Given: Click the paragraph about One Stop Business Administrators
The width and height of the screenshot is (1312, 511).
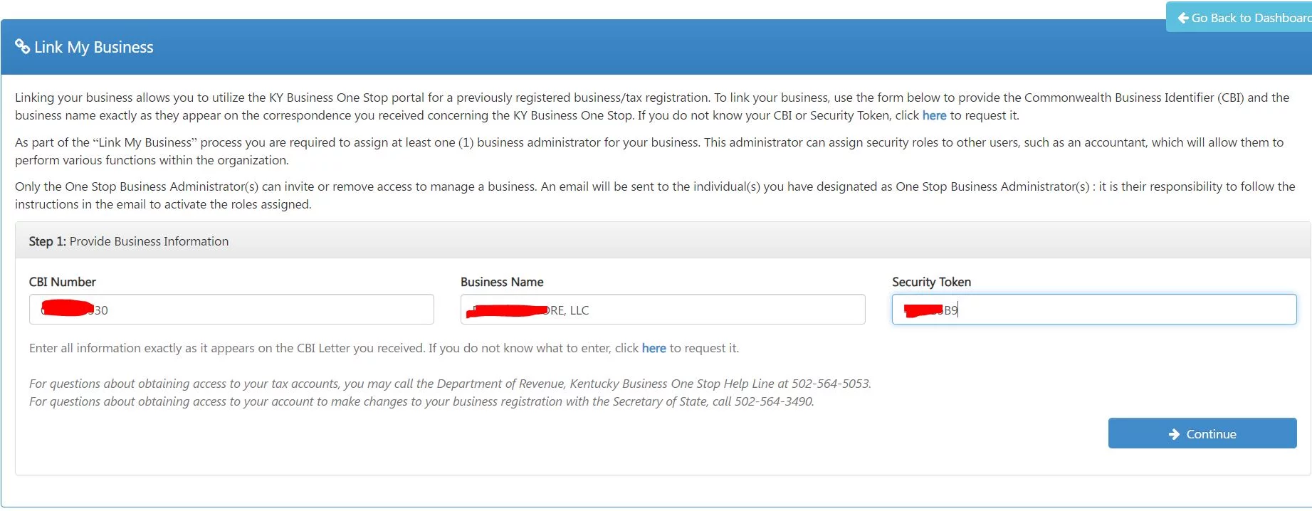Looking at the screenshot, I should 655,195.
